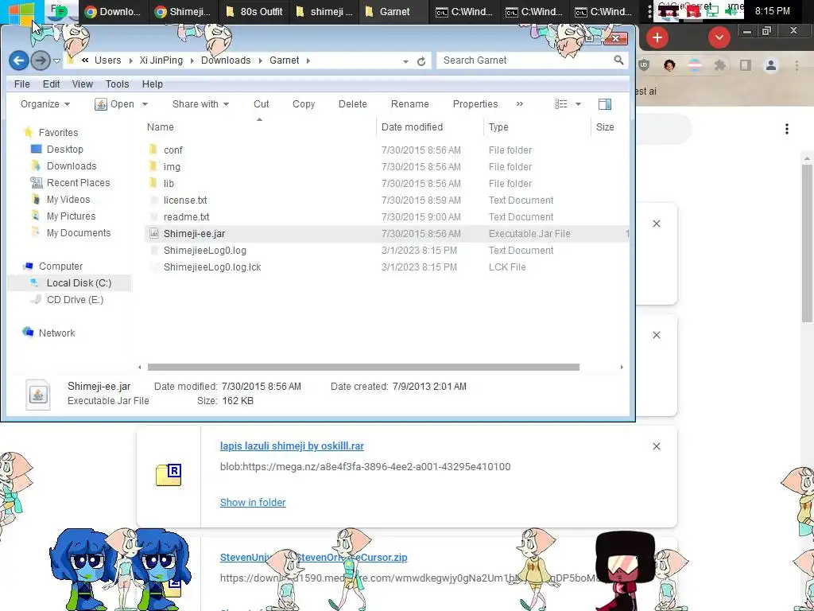The height and width of the screenshot is (611, 814).
Task: Click the change view icon
Action: click(x=560, y=104)
